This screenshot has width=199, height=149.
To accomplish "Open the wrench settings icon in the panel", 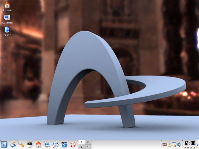I will (21, 144).
